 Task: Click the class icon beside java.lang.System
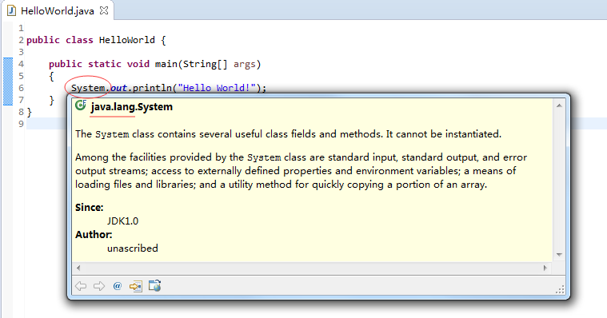tap(81, 105)
